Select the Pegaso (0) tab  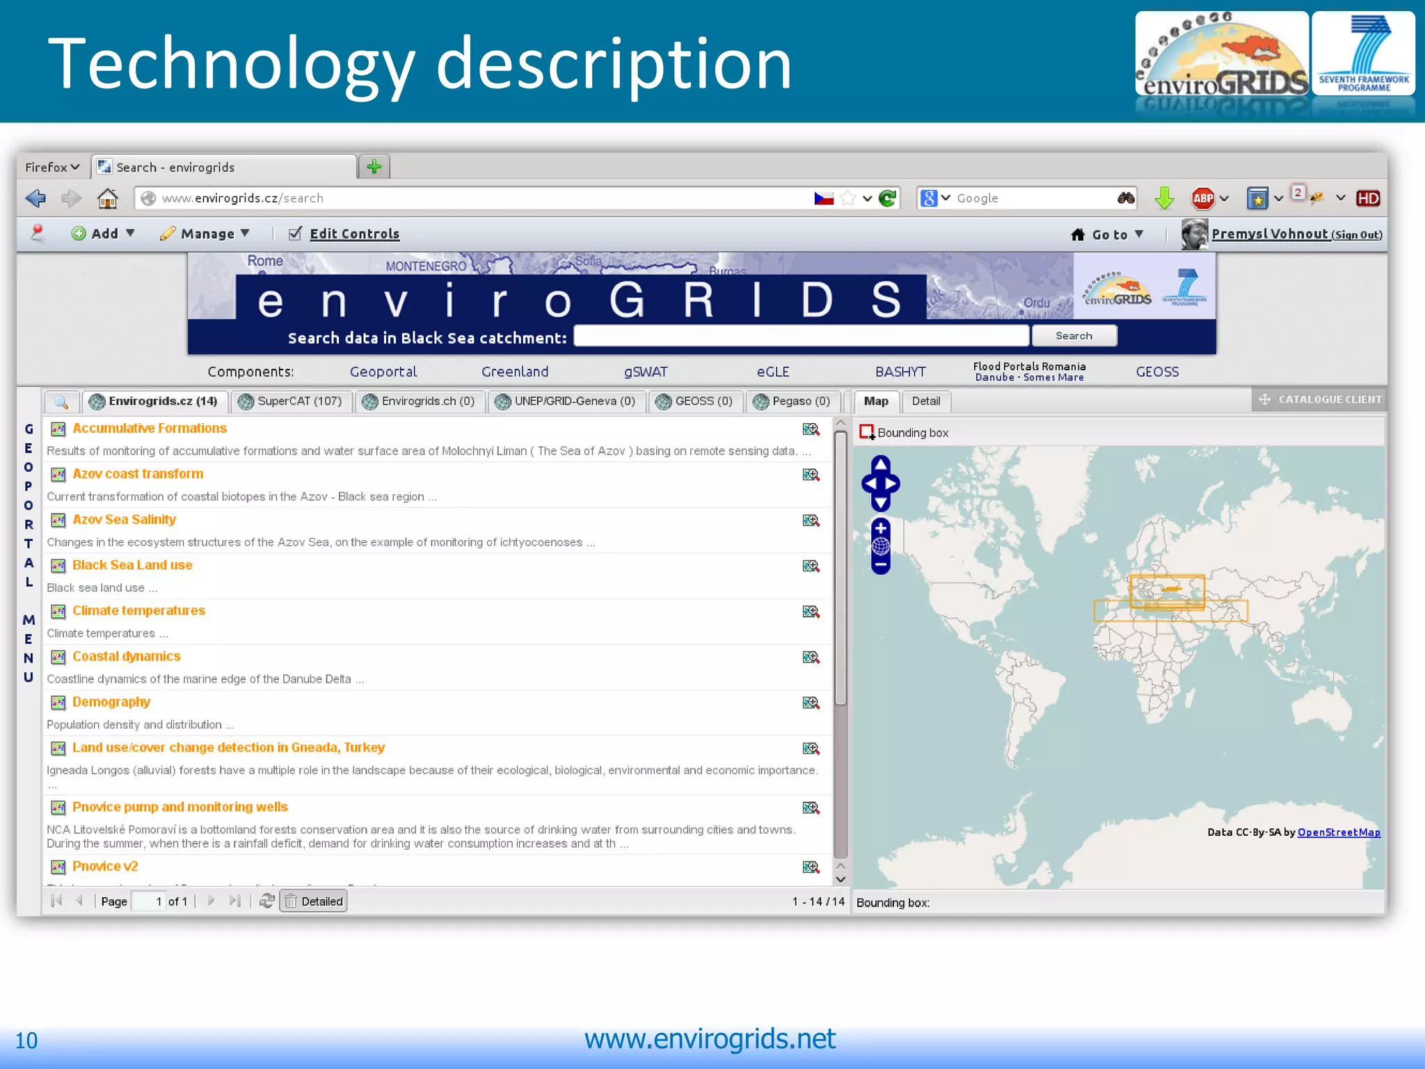792,402
